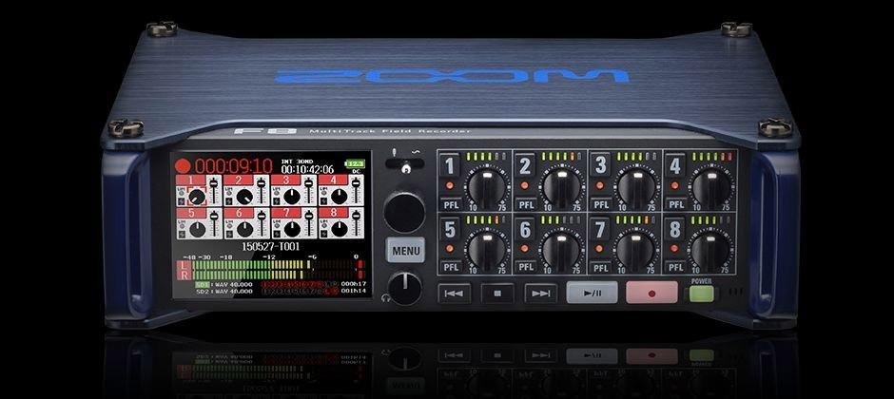Tap the timecode 00:10:42:06 on LCD
The height and width of the screenshot is (399, 894).
pyautogui.click(x=307, y=169)
